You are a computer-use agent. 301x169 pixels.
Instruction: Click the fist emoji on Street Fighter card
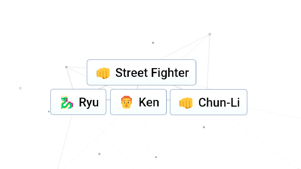[104, 73]
